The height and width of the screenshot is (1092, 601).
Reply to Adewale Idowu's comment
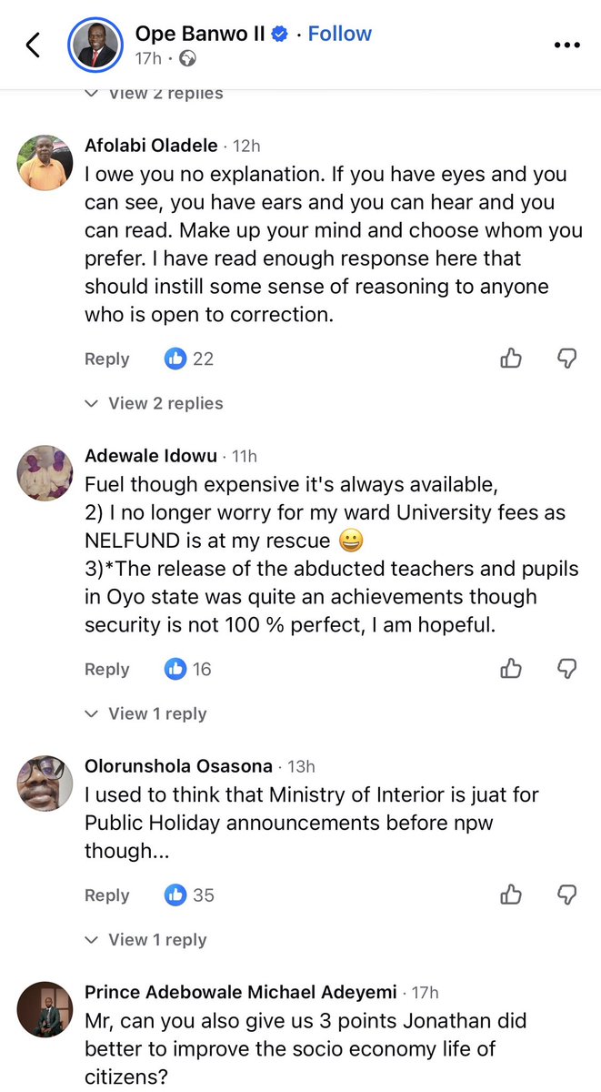(x=107, y=669)
